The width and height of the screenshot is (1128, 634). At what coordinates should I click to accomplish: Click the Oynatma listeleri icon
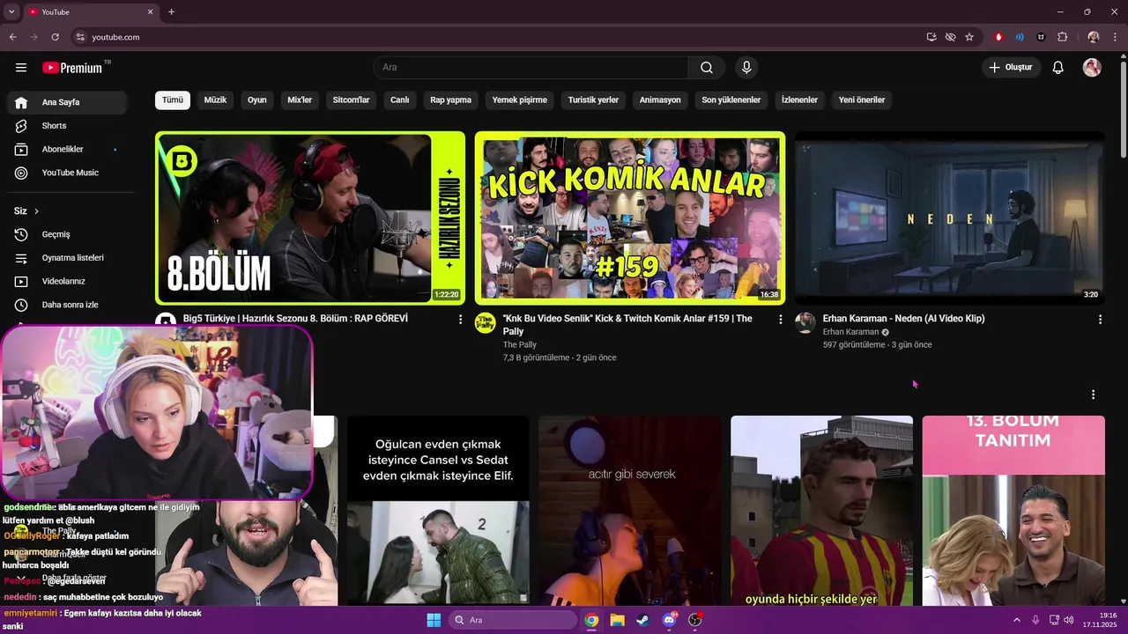pyautogui.click(x=21, y=258)
